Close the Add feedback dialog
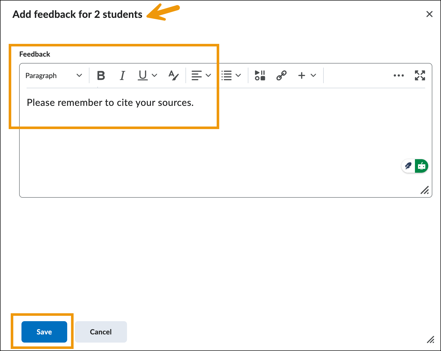This screenshot has height=351, width=441. [x=429, y=14]
